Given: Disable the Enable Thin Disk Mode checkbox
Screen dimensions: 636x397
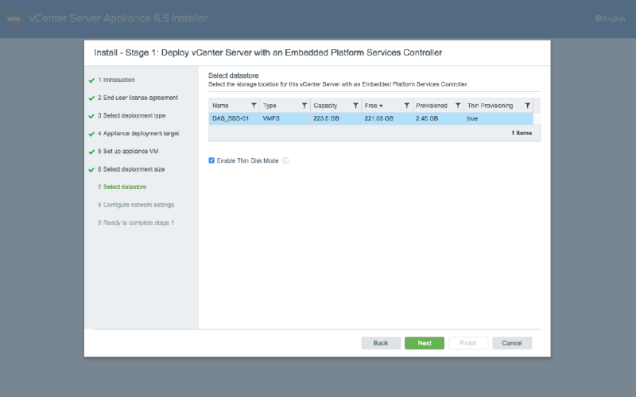Looking at the screenshot, I should [211, 160].
